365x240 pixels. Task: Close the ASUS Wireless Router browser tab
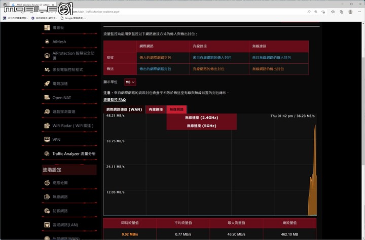(x=53, y=5)
